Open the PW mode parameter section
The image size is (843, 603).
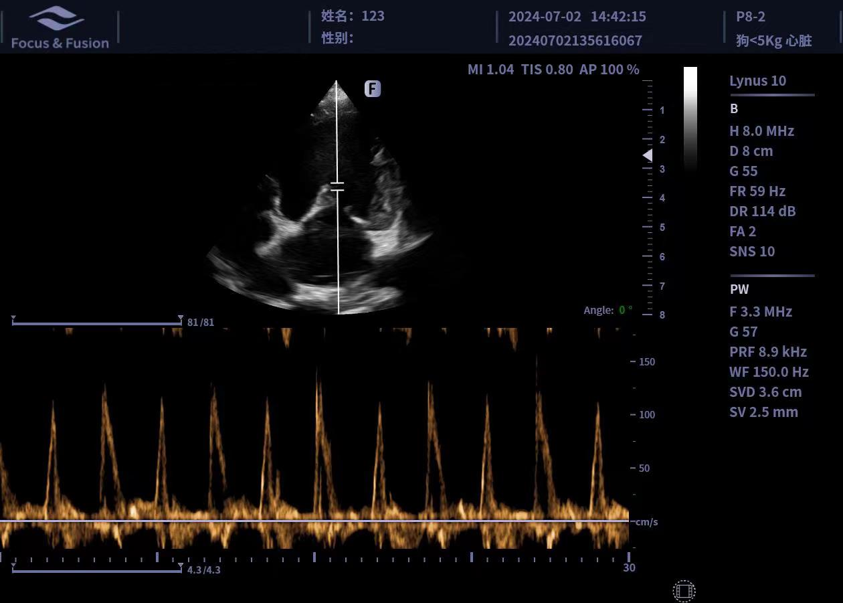point(739,290)
